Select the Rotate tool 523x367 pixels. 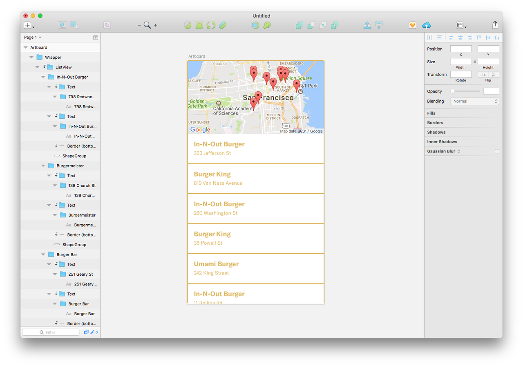pyautogui.click(x=211, y=25)
